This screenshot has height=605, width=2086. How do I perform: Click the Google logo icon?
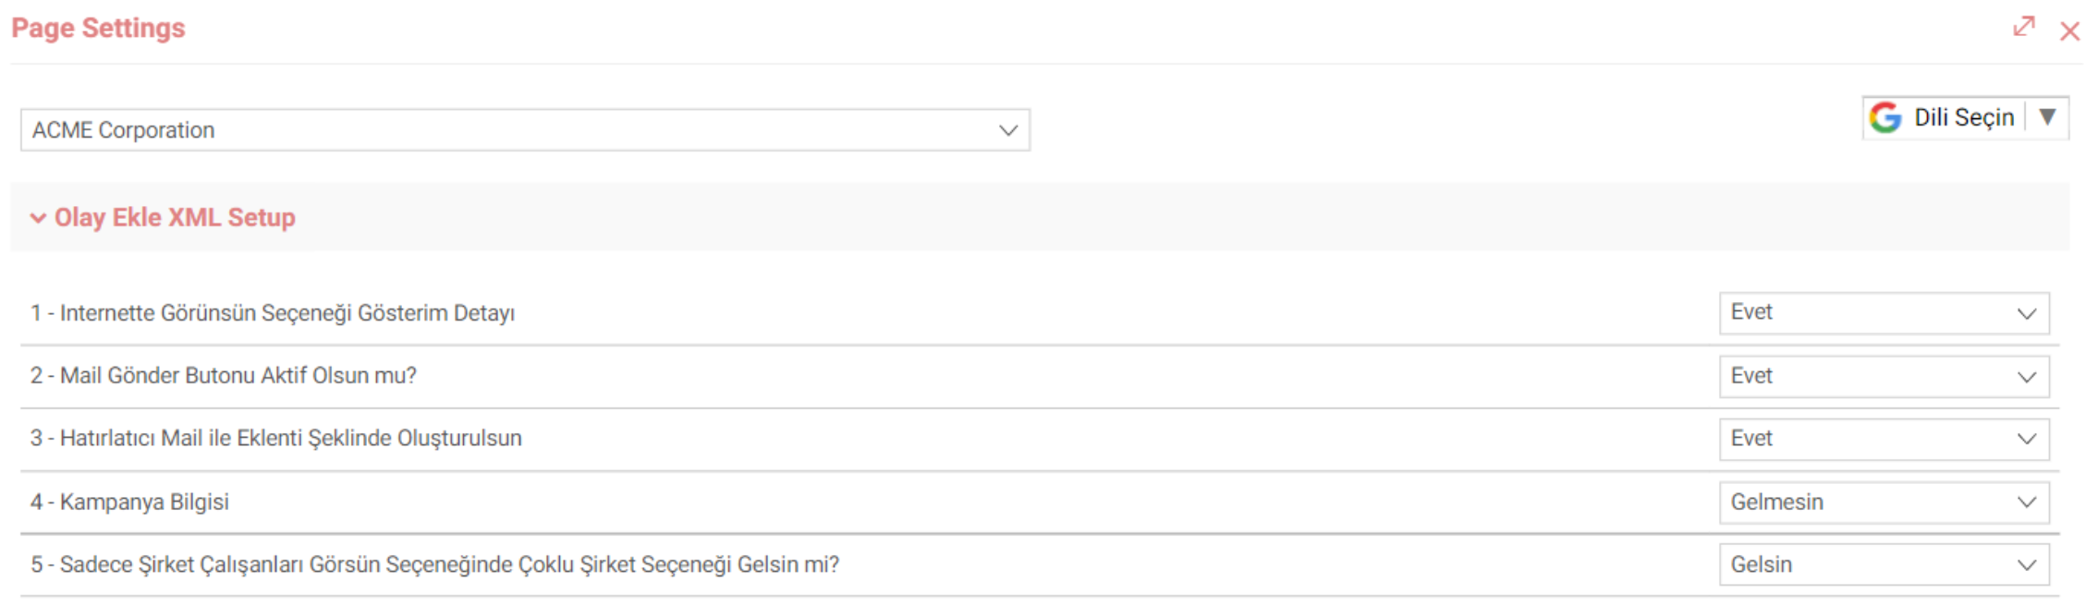1885,117
